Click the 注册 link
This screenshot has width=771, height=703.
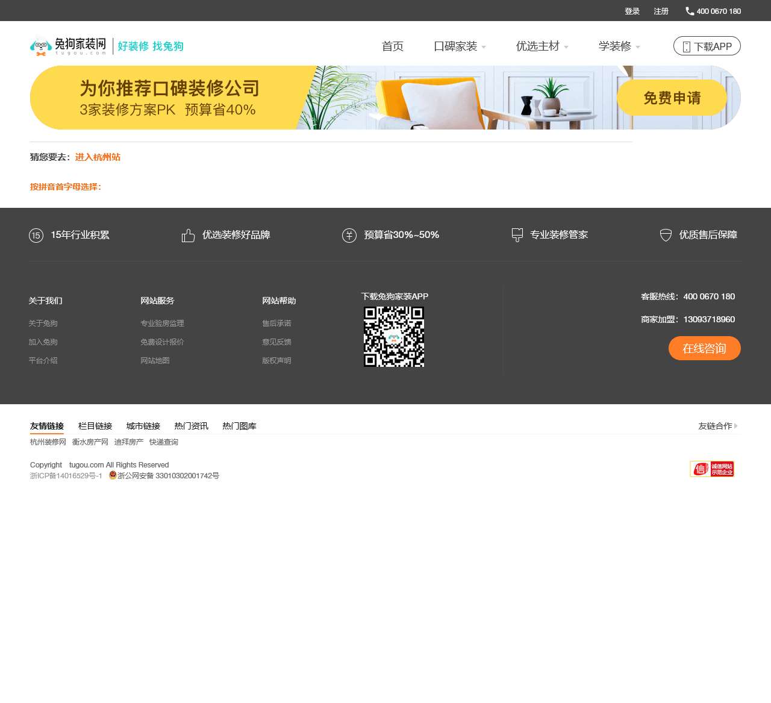tap(661, 11)
